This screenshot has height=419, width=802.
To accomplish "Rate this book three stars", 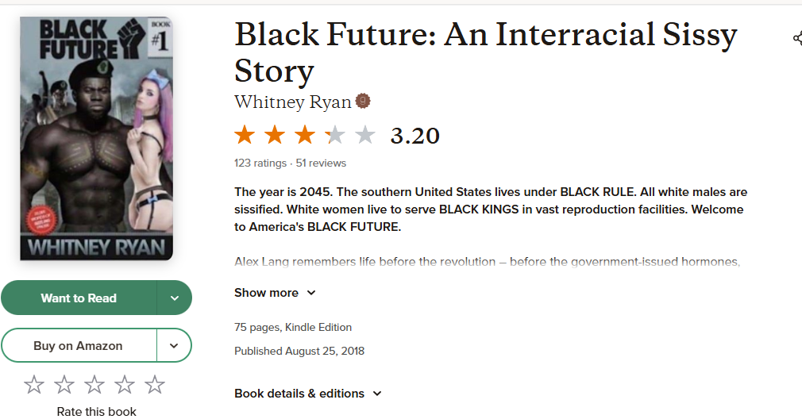I will 94,385.
